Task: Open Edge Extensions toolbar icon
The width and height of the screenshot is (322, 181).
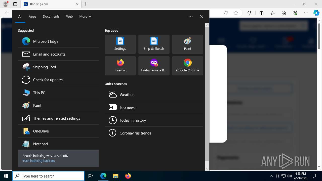Action: coord(249,13)
